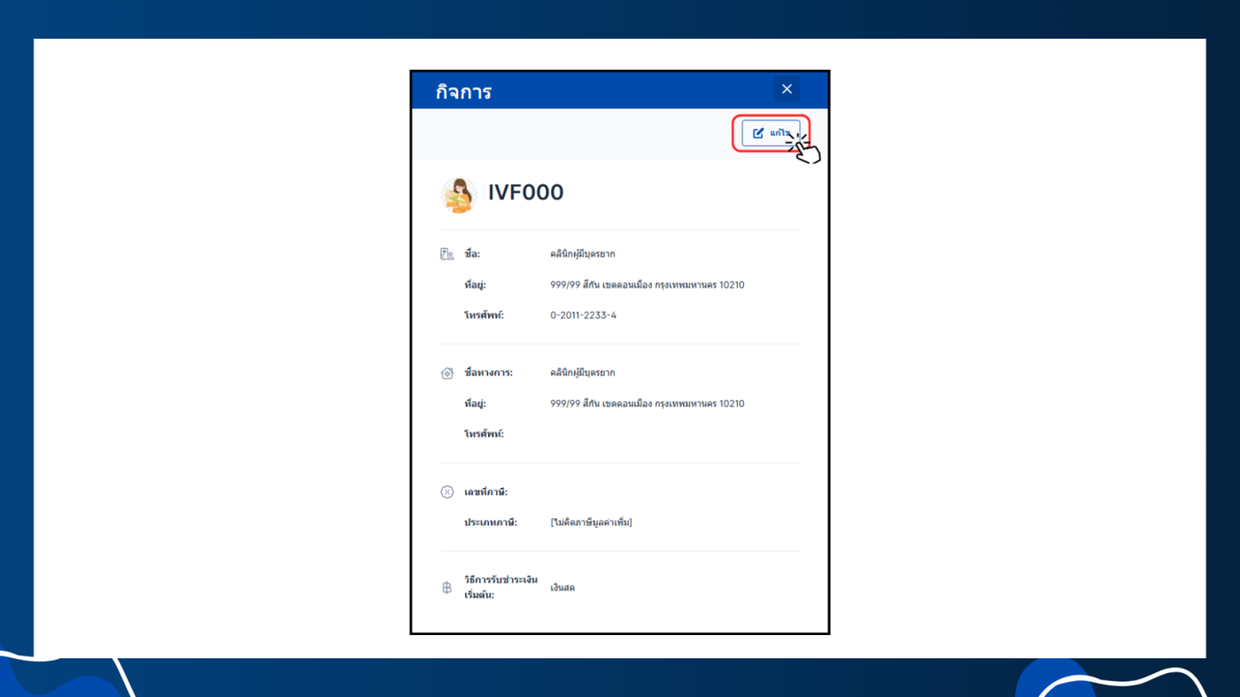Select คลินิกผู้มีบุตรยาก in the ชื่อทางการ row

coord(583,373)
